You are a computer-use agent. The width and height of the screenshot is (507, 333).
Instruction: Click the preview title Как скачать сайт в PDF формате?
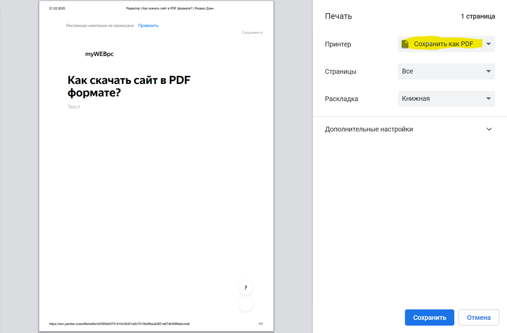[x=129, y=86]
